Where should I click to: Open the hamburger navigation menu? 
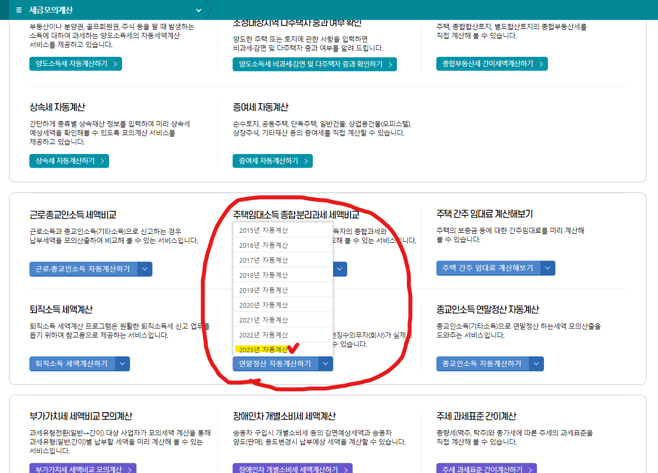coord(18,10)
